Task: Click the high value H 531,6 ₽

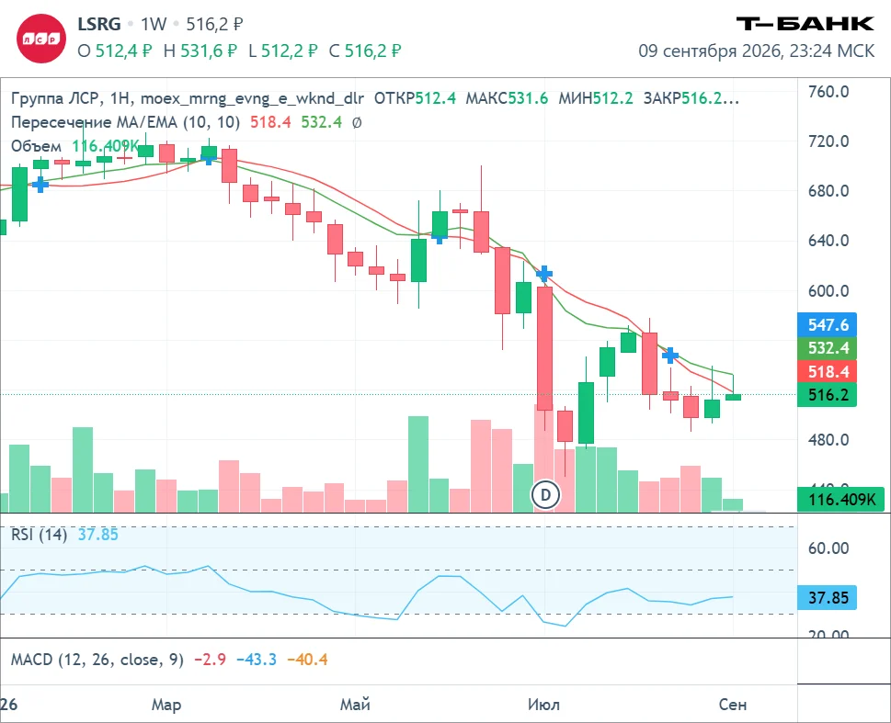Action: click(x=200, y=51)
